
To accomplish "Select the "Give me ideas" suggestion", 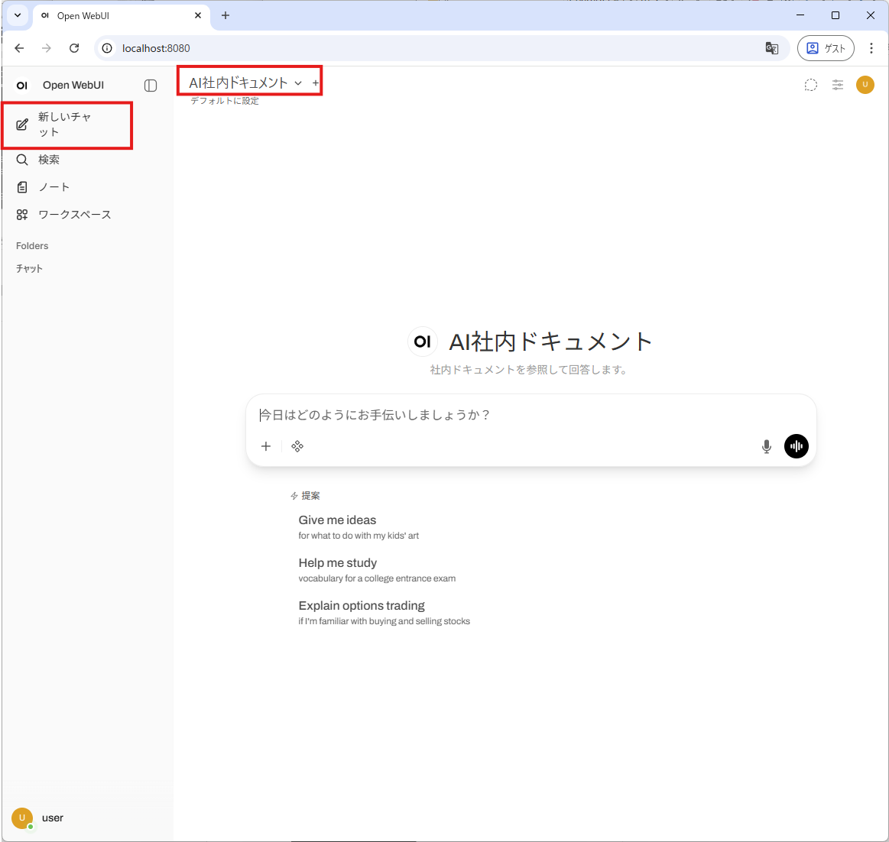I will [x=337, y=520].
